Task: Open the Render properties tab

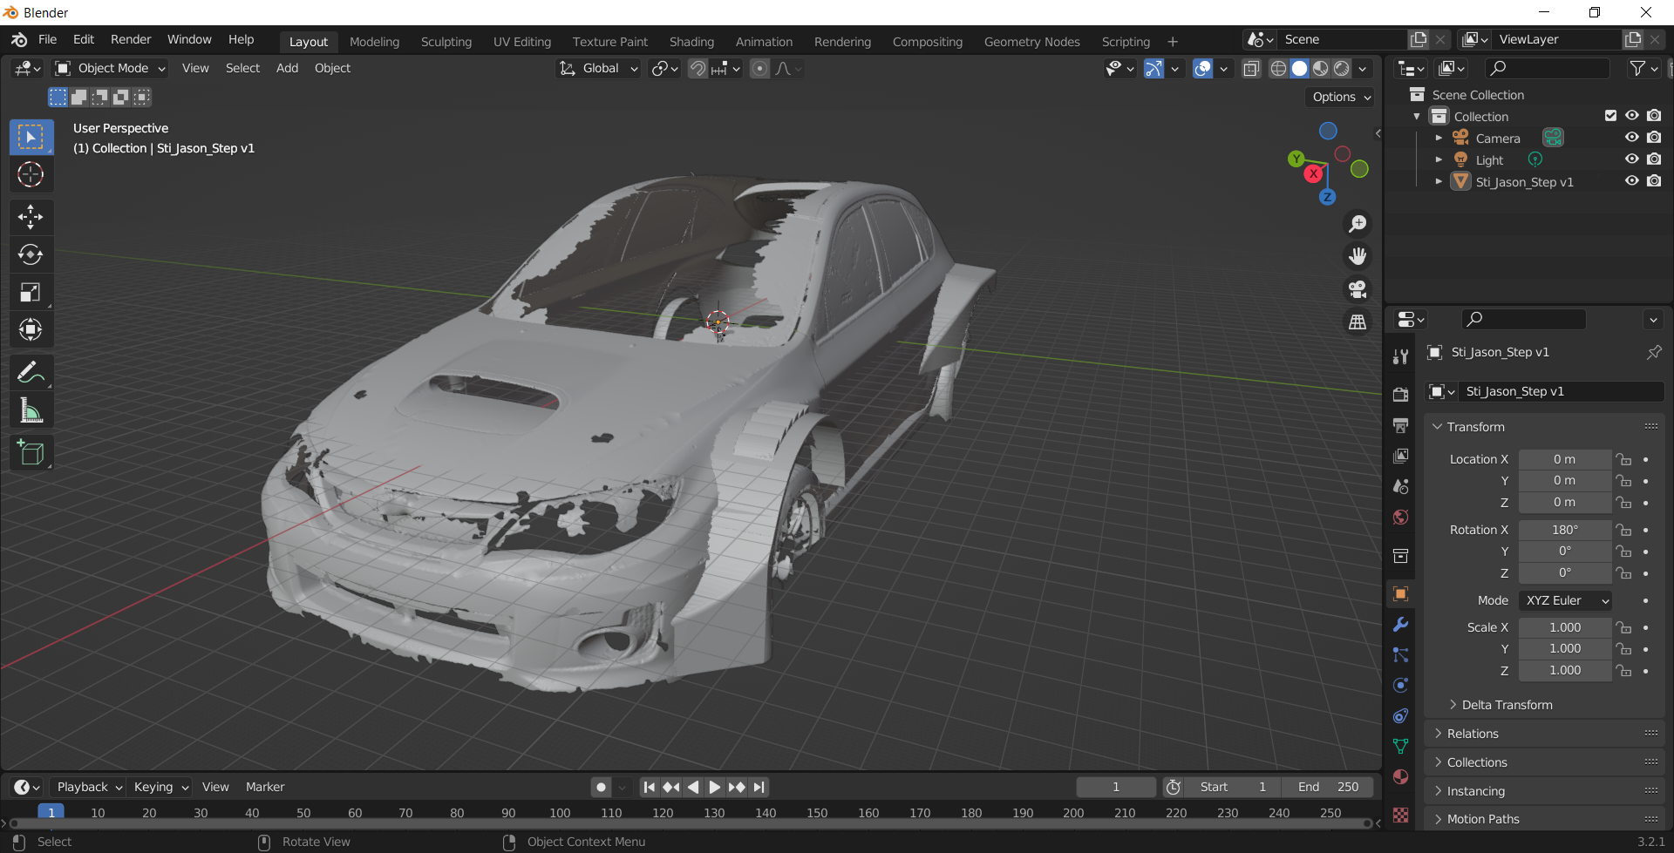Action: click(x=1400, y=394)
